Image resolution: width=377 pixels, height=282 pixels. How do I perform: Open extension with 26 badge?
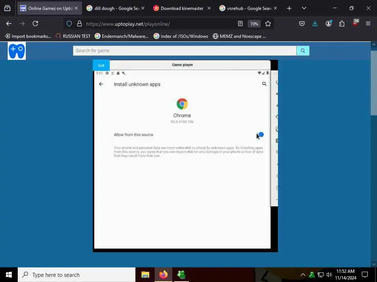click(x=355, y=23)
